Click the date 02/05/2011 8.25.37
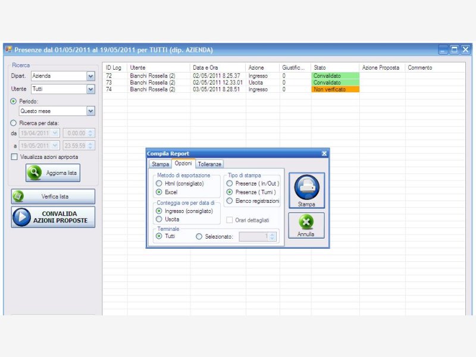The width and height of the screenshot is (476, 357). coord(217,76)
